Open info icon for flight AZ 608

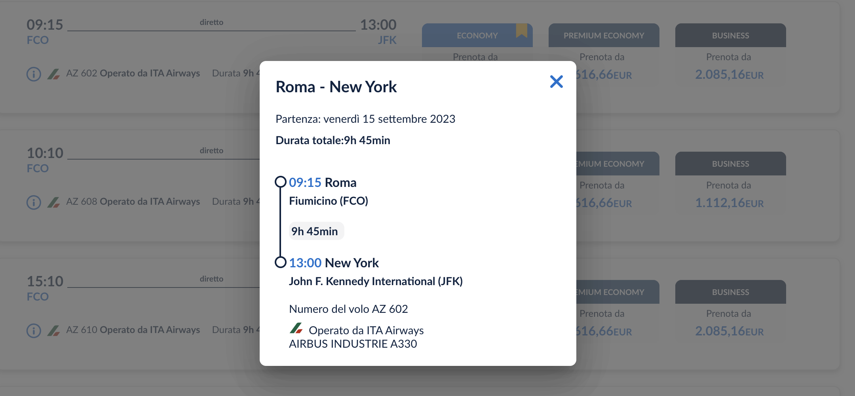click(x=34, y=202)
